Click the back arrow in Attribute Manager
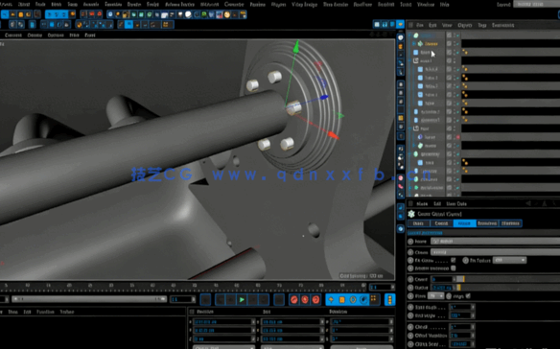 pos(528,203)
